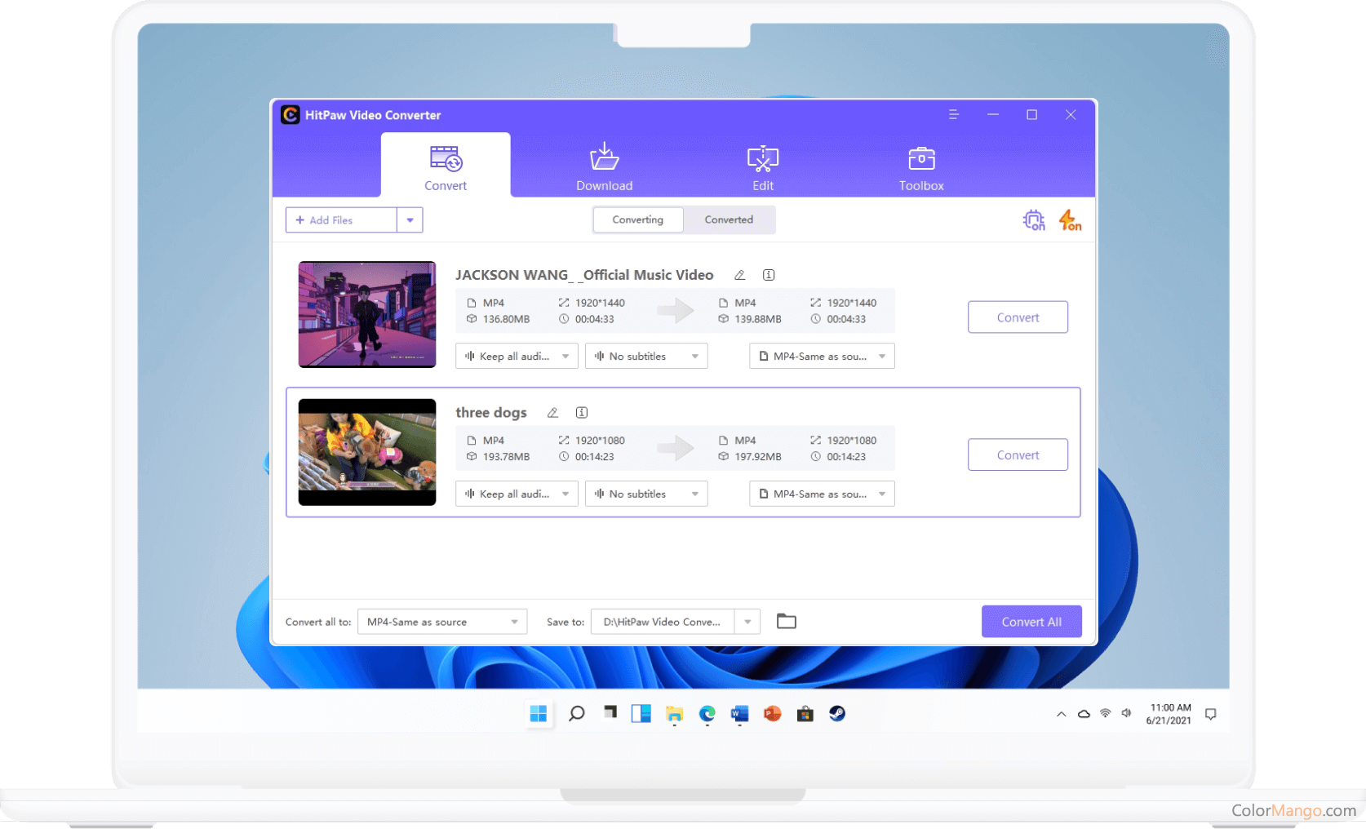This screenshot has height=829, width=1366.
Task: Show info for JACKSON WANG video
Action: tap(769, 275)
